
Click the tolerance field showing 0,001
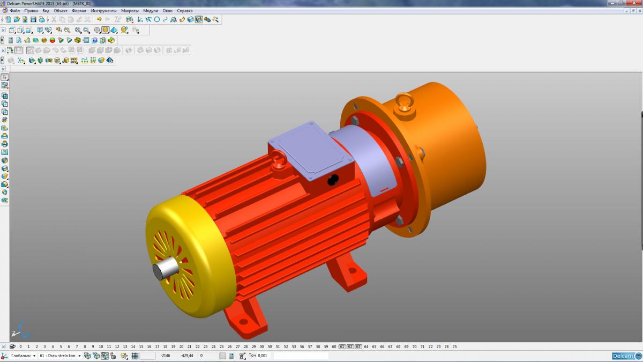pos(263,356)
